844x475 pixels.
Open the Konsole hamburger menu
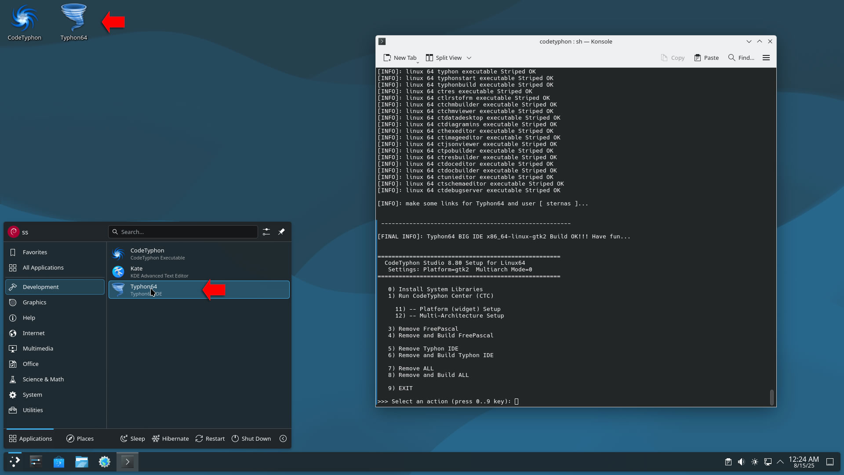coord(766,58)
